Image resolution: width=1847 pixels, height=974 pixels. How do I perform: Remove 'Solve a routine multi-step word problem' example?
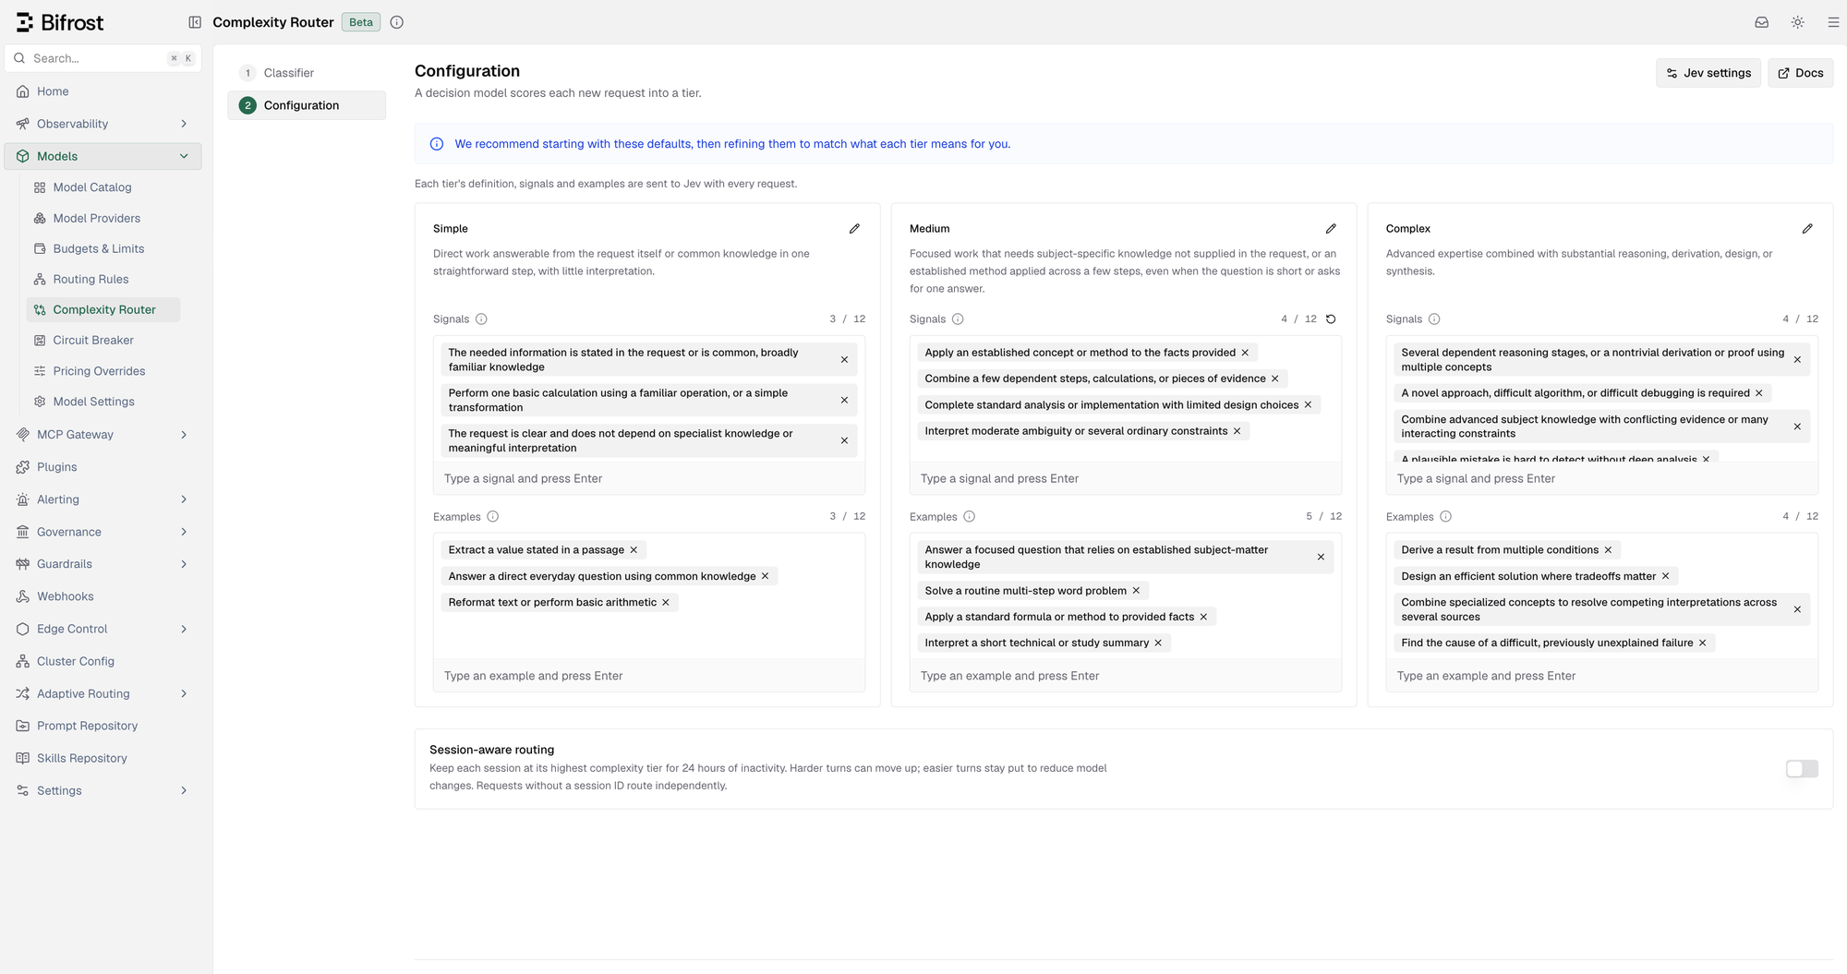[x=1136, y=591]
